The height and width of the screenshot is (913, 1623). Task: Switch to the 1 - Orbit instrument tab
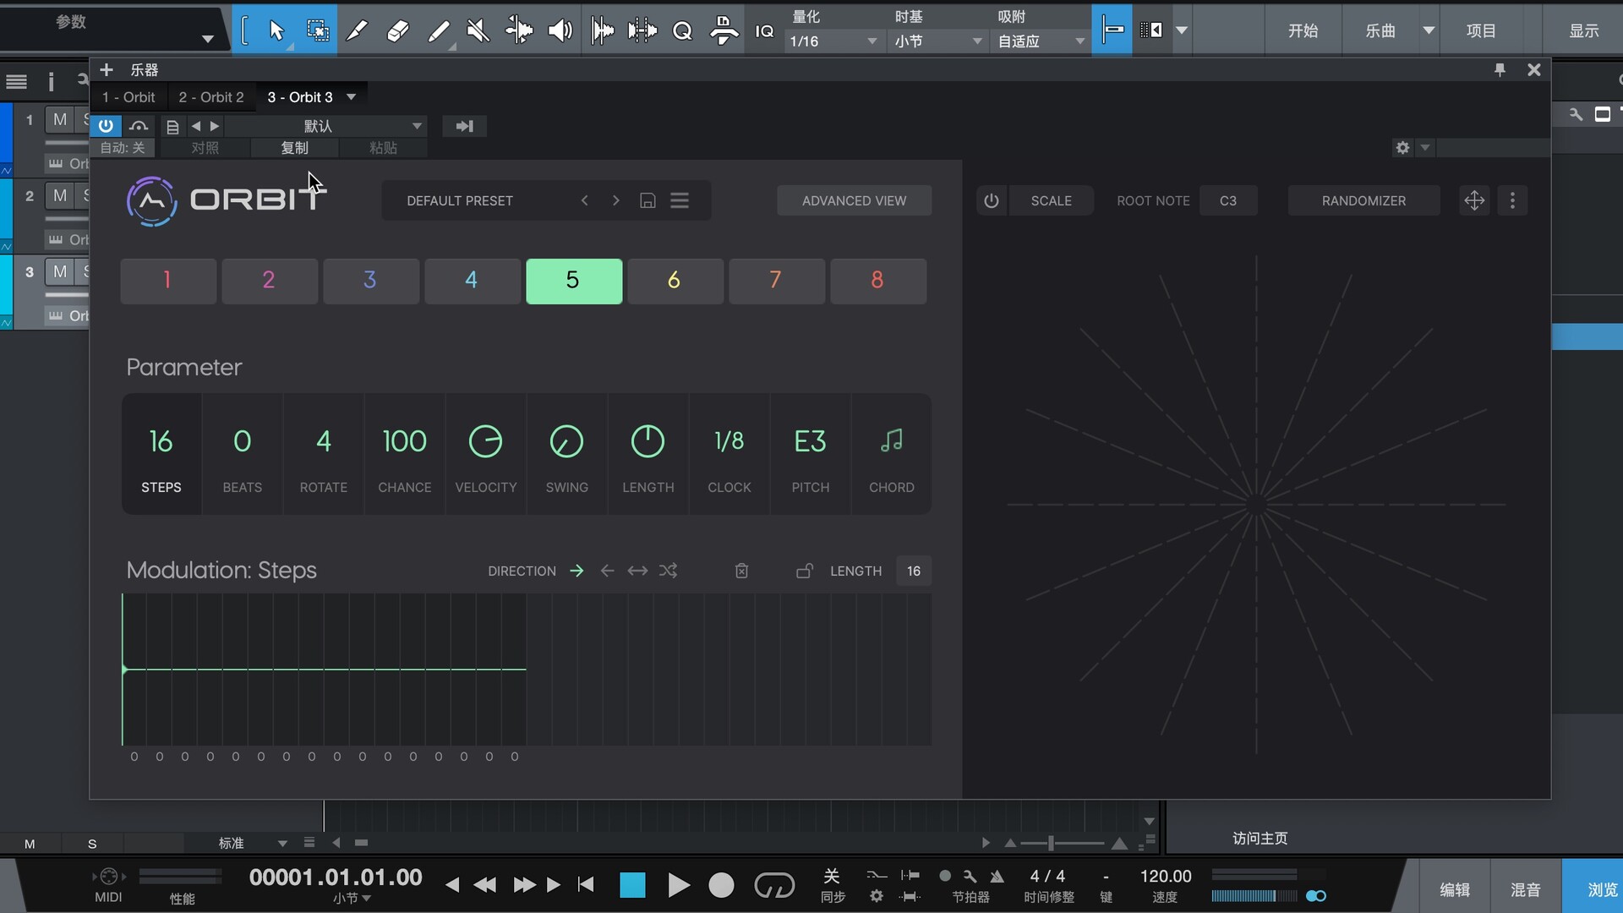(128, 97)
